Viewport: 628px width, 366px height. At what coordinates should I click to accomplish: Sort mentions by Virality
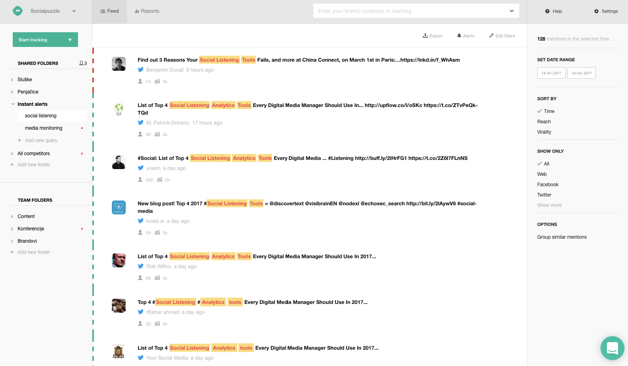[x=544, y=132]
